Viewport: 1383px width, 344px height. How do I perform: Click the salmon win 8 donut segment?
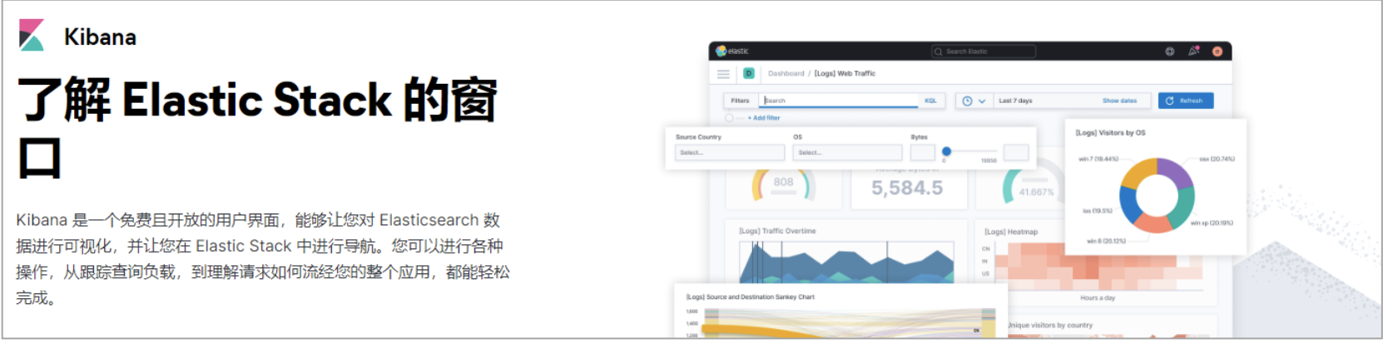tap(1152, 223)
